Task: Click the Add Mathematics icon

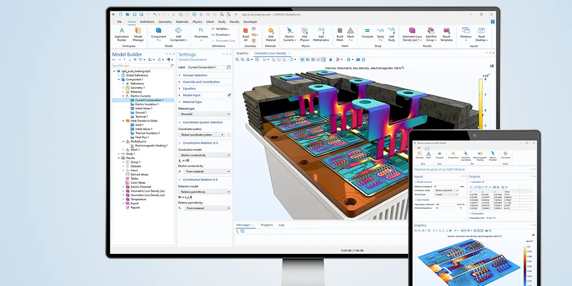Action: coord(321,34)
